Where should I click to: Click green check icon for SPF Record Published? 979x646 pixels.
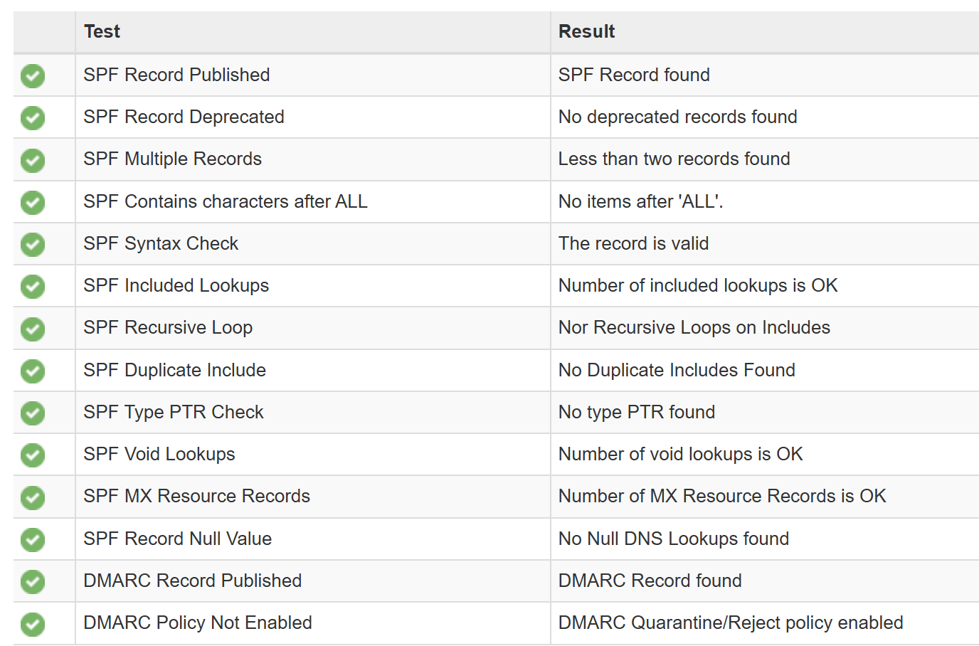pos(33,75)
